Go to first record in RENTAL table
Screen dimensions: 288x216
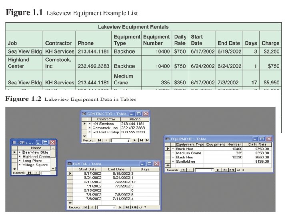point(85,207)
